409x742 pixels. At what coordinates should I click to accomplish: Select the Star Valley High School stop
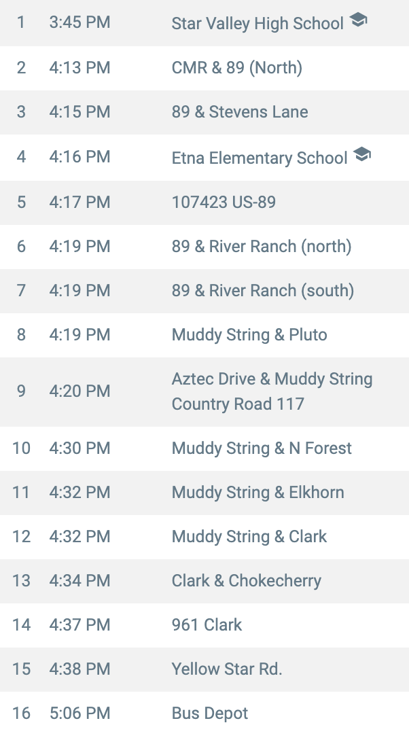(x=257, y=24)
